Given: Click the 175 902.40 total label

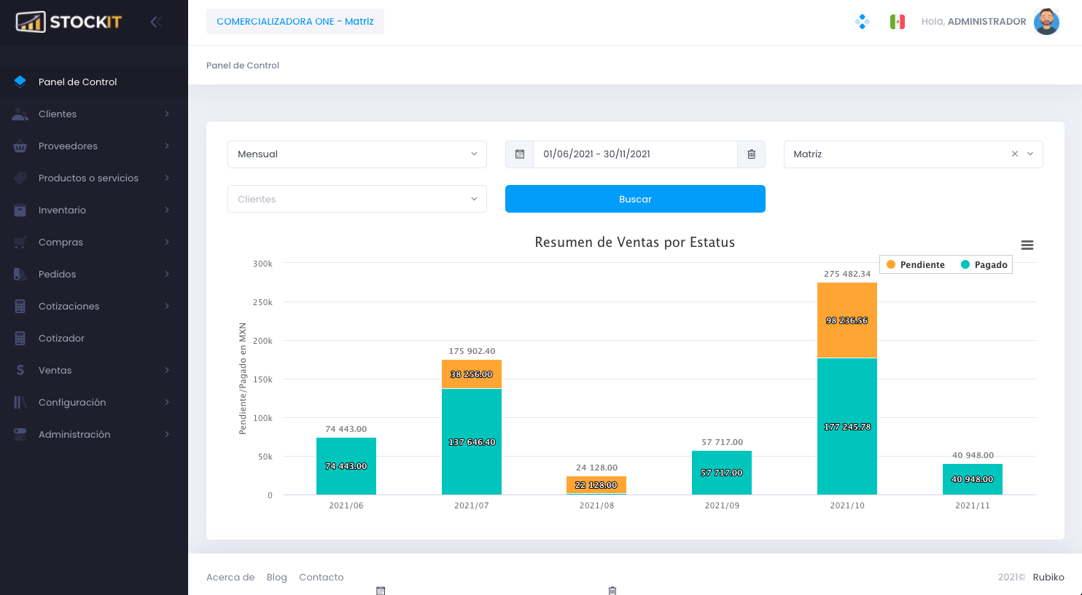Looking at the screenshot, I should 472,351.
